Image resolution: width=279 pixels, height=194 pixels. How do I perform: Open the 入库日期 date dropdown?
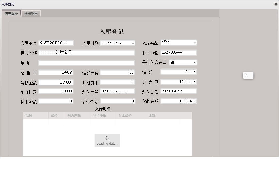coord(132,43)
